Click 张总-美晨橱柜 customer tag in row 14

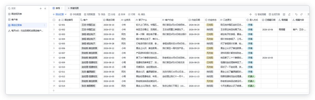click(88, 86)
